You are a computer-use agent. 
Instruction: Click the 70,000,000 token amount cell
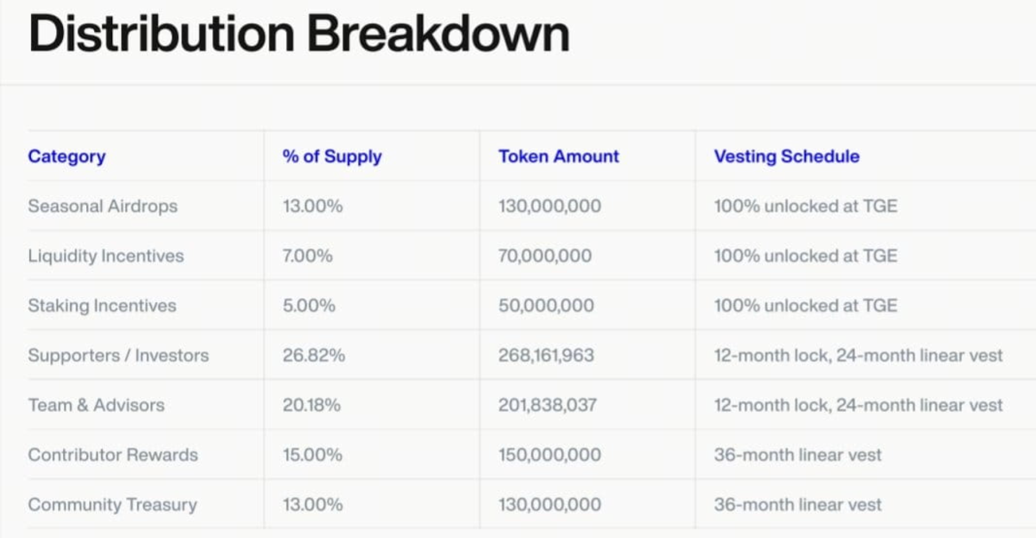[x=544, y=256]
